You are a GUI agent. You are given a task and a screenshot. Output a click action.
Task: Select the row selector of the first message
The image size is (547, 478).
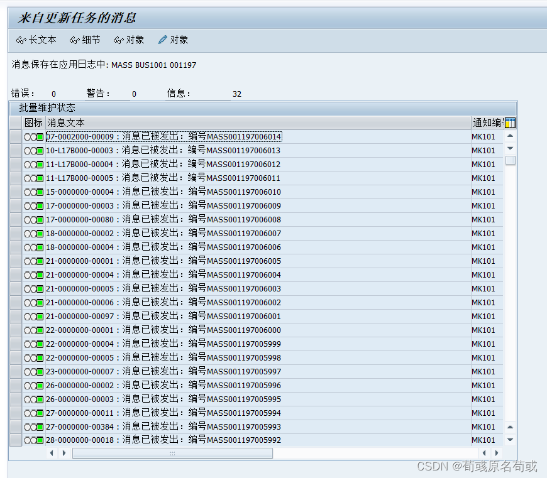[16, 136]
